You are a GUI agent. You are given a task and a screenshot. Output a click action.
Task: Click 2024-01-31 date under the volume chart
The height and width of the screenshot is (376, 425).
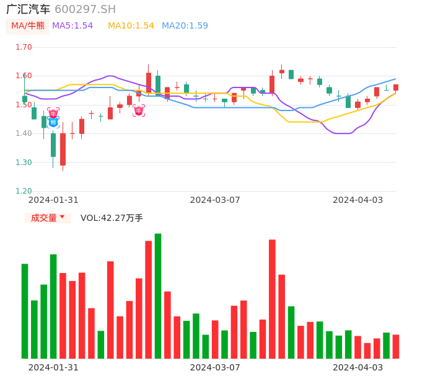(53, 367)
